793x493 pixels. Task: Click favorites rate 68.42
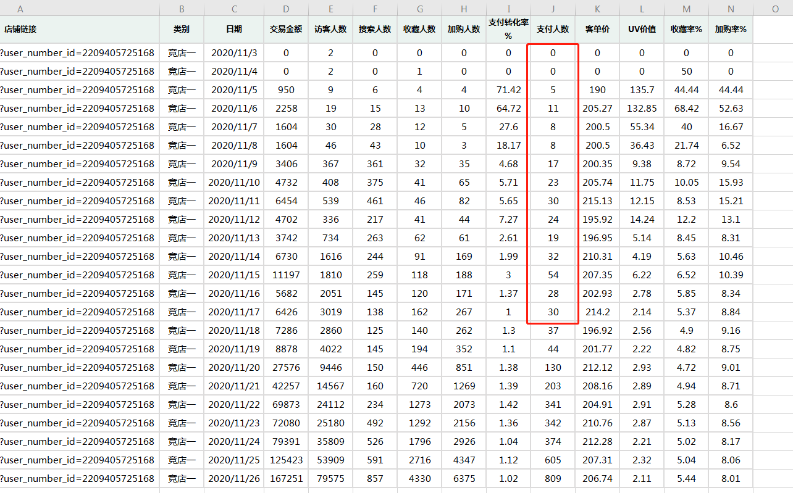[686, 109]
